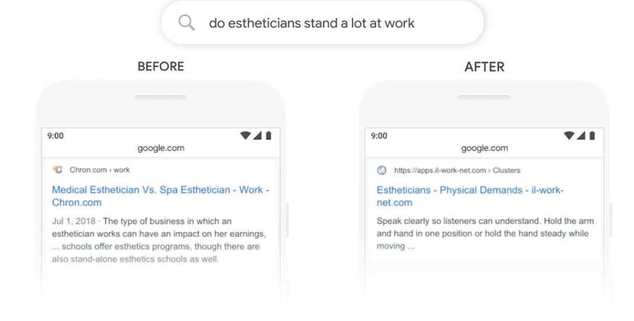The width and height of the screenshot is (634, 321).
Task: Tap the Wi-Fi icon on the AFTER phone
Action: pyautogui.click(x=569, y=135)
